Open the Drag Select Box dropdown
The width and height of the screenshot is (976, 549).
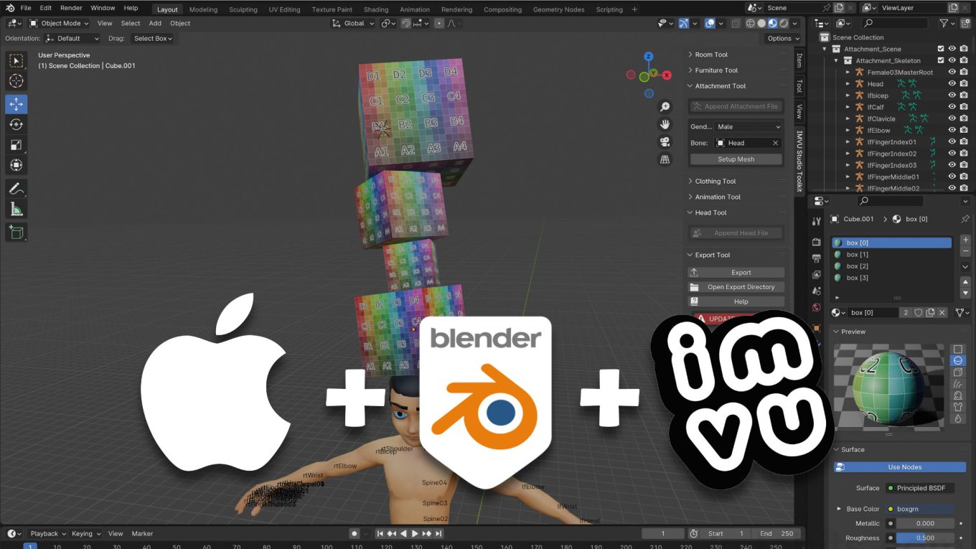click(153, 38)
